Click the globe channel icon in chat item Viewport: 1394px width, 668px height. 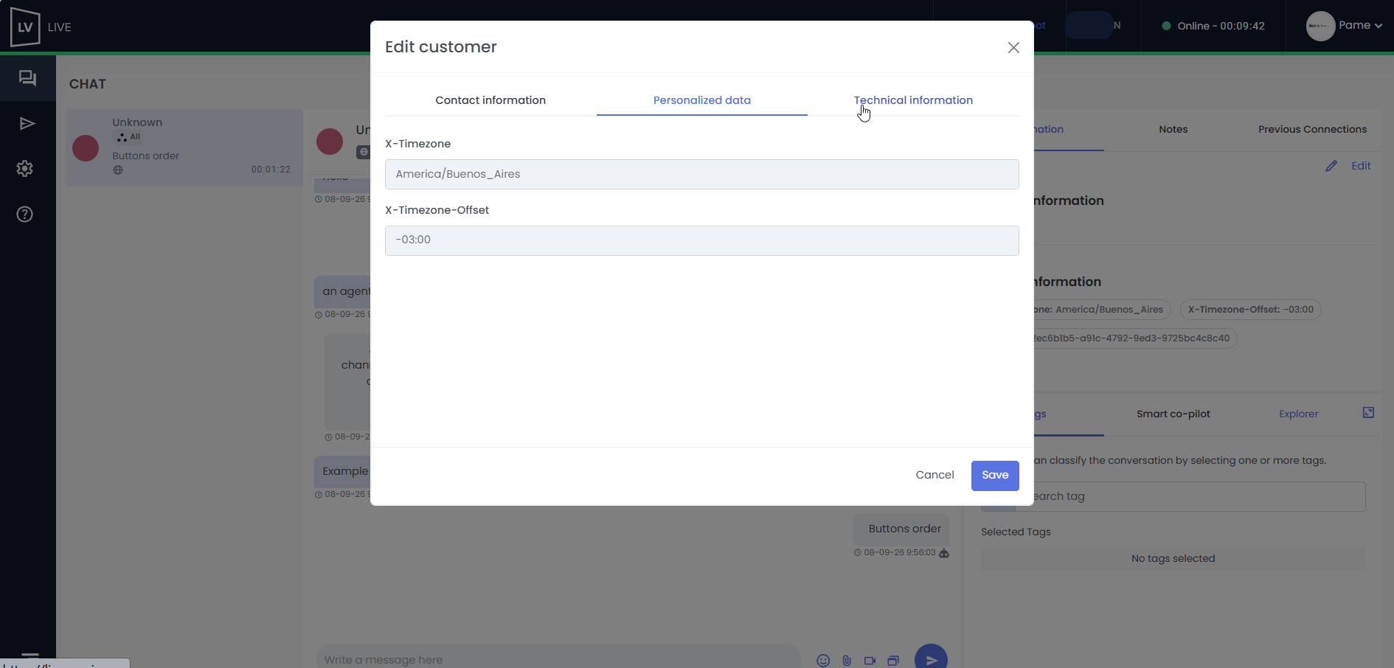(118, 170)
